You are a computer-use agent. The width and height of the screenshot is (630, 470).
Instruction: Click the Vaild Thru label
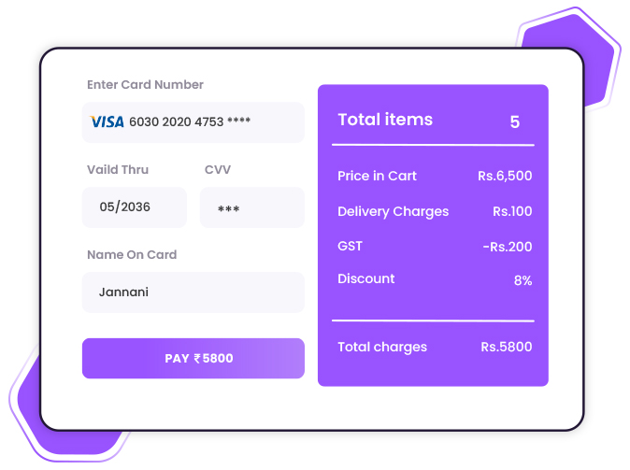click(x=118, y=169)
